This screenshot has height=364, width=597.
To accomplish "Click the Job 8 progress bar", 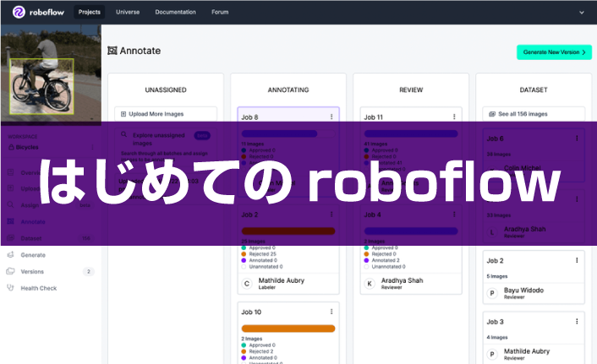I will (288, 133).
